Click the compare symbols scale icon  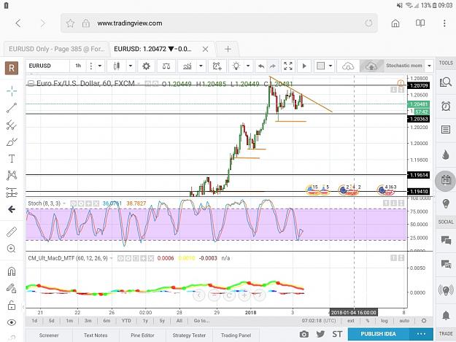pyautogui.click(x=166, y=66)
